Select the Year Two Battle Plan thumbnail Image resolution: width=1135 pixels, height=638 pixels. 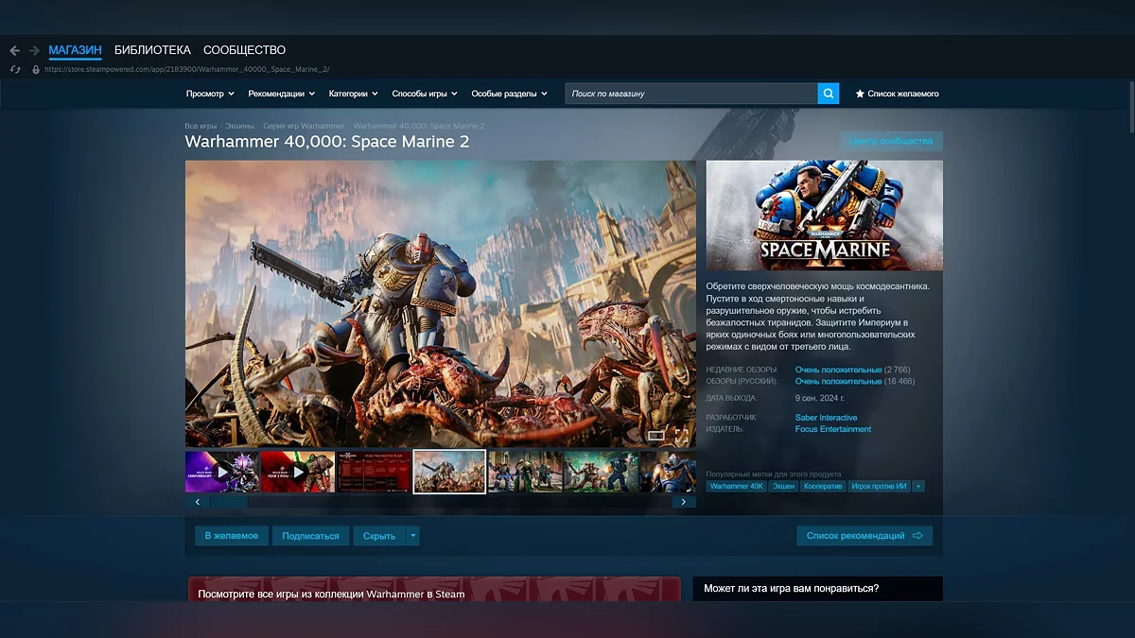[x=374, y=471]
